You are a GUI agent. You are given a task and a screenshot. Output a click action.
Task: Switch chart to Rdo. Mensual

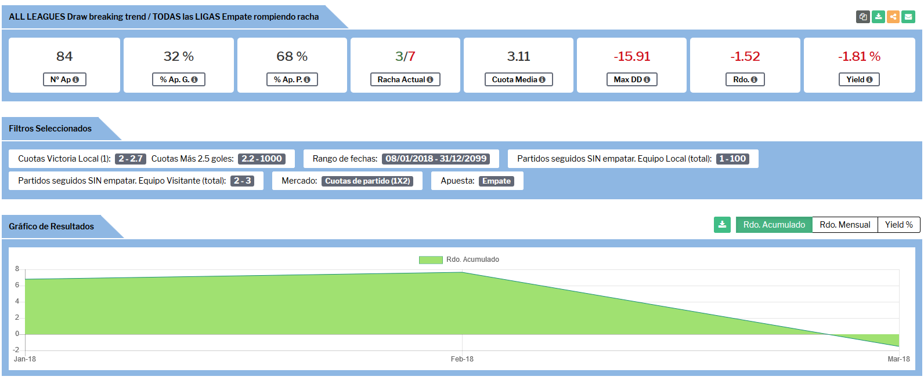coord(845,225)
